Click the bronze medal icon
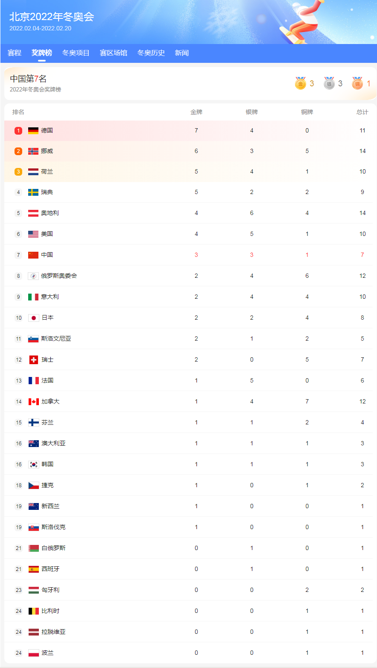 [357, 83]
